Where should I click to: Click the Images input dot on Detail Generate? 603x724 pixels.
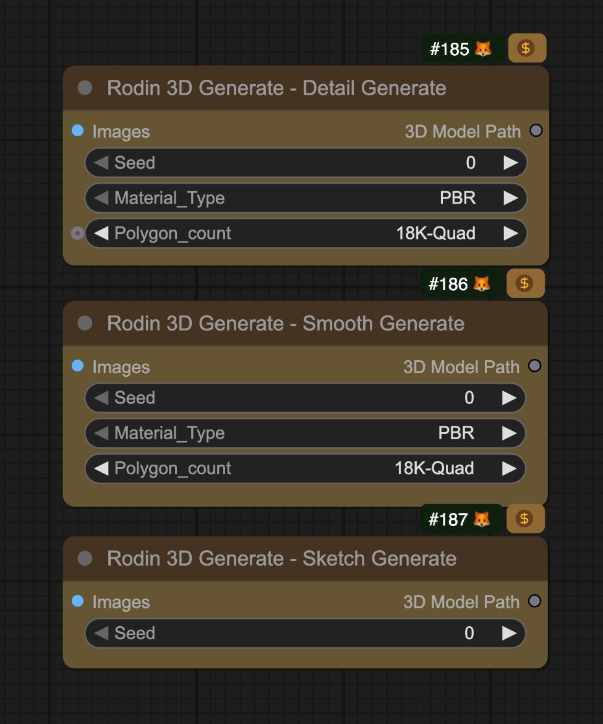click(77, 131)
